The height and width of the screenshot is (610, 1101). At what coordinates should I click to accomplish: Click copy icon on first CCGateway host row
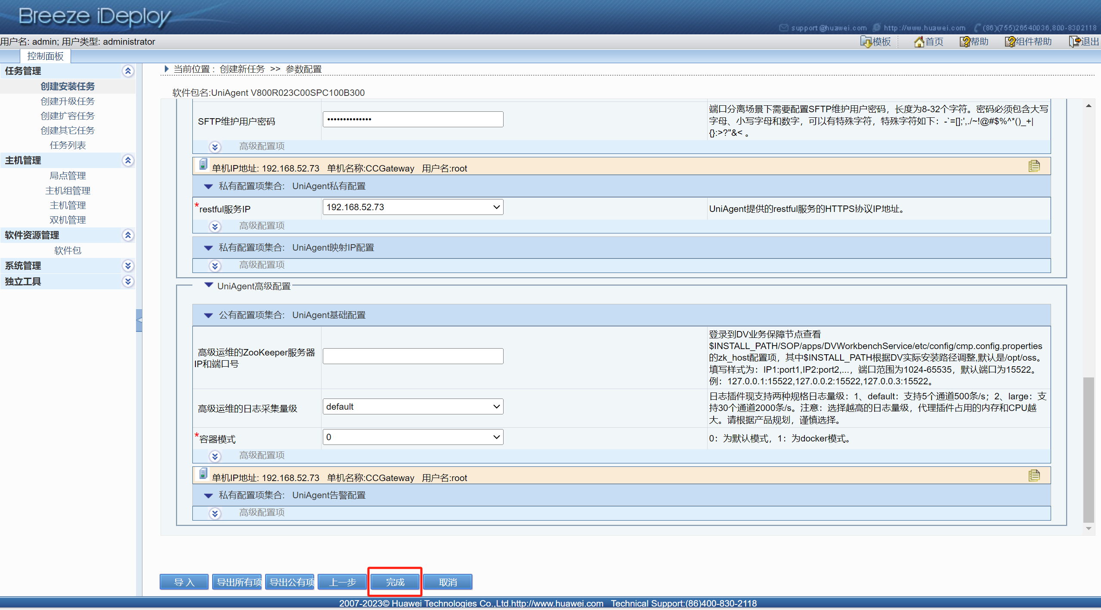(x=1034, y=166)
